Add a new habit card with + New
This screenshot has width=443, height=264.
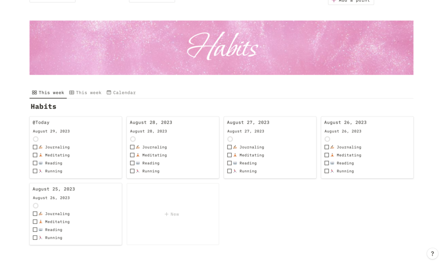click(172, 214)
